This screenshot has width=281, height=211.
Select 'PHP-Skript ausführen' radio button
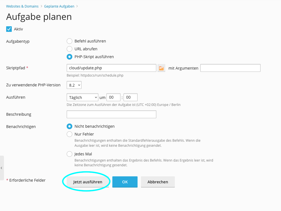click(69, 57)
